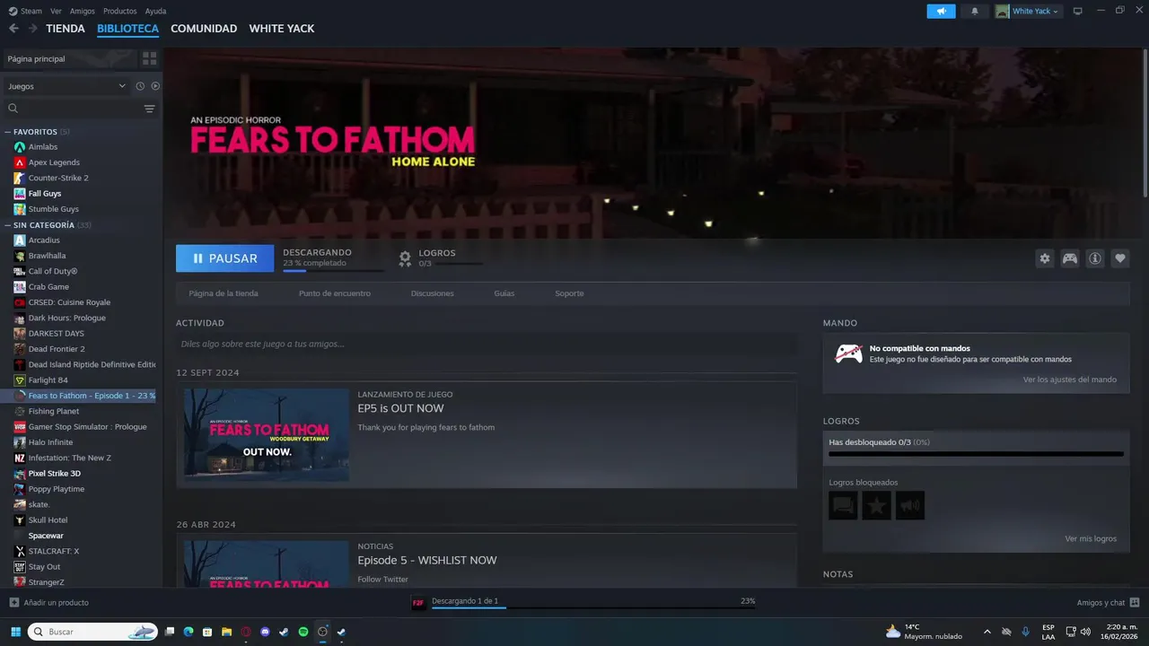1149x646 pixels.
Task: Open the Juegos library dropdown
Action: (66, 86)
